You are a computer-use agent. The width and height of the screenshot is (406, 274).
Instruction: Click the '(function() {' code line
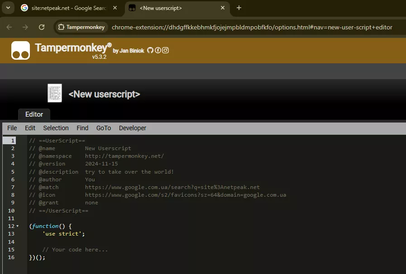click(51, 226)
